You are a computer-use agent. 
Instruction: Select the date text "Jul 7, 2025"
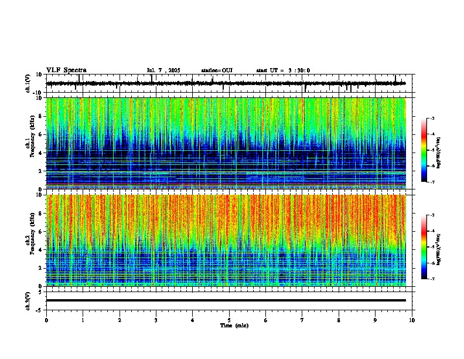[x=163, y=70]
